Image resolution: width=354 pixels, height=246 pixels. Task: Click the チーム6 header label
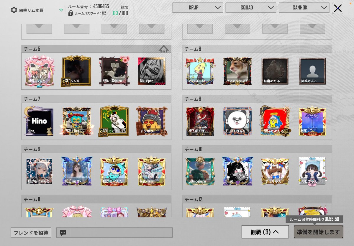(x=193, y=49)
